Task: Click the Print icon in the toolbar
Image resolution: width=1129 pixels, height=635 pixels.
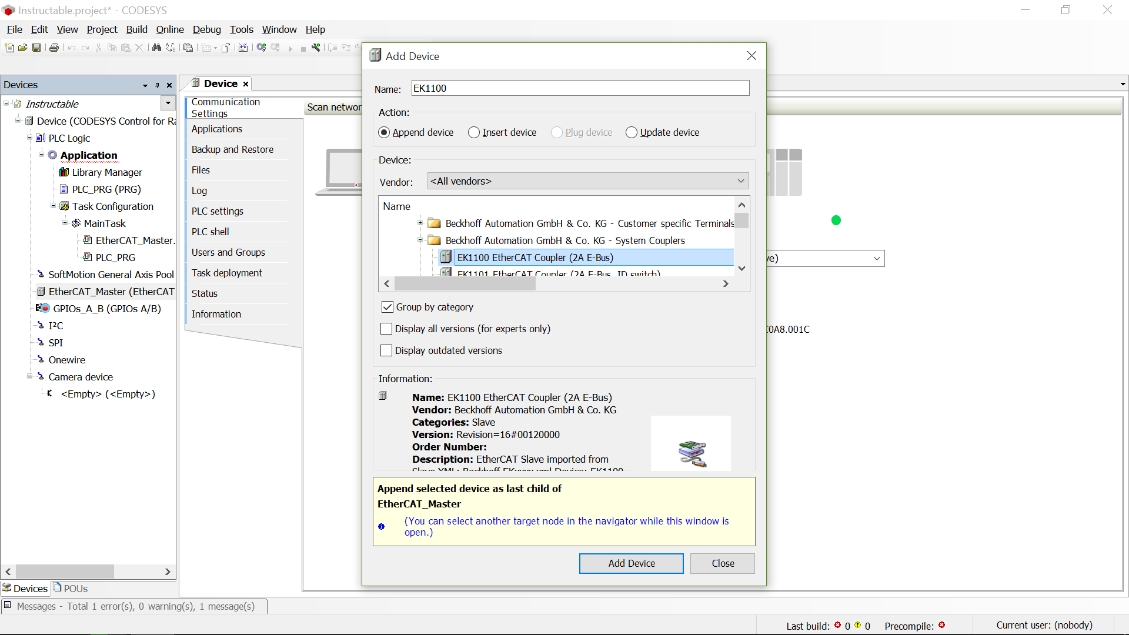Action: click(54, 48)
